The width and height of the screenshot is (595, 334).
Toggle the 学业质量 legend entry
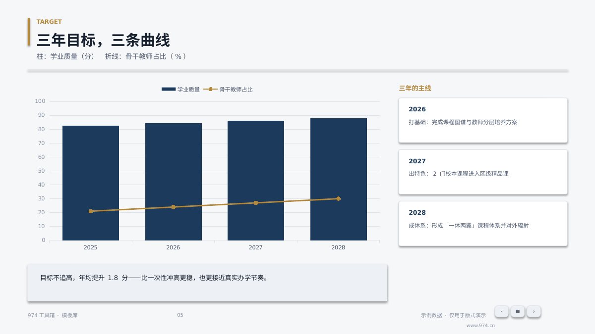tap(180, 90)
